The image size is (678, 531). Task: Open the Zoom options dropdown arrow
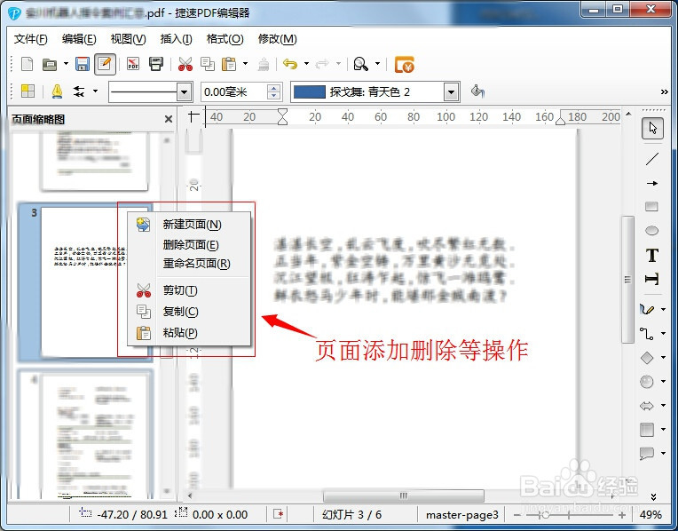[377, 64]
